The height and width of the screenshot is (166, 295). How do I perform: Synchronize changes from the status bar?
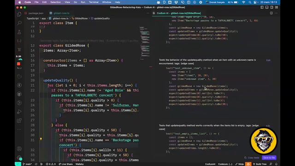coord(36,164)
